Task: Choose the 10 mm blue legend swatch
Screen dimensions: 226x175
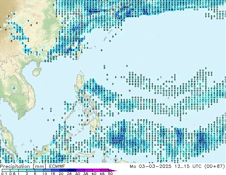Action: point(48,170)
